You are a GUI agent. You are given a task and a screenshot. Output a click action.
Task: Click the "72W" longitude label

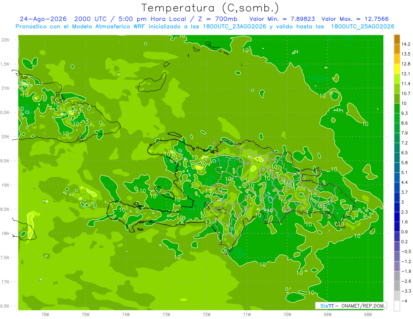pos(206,314)
